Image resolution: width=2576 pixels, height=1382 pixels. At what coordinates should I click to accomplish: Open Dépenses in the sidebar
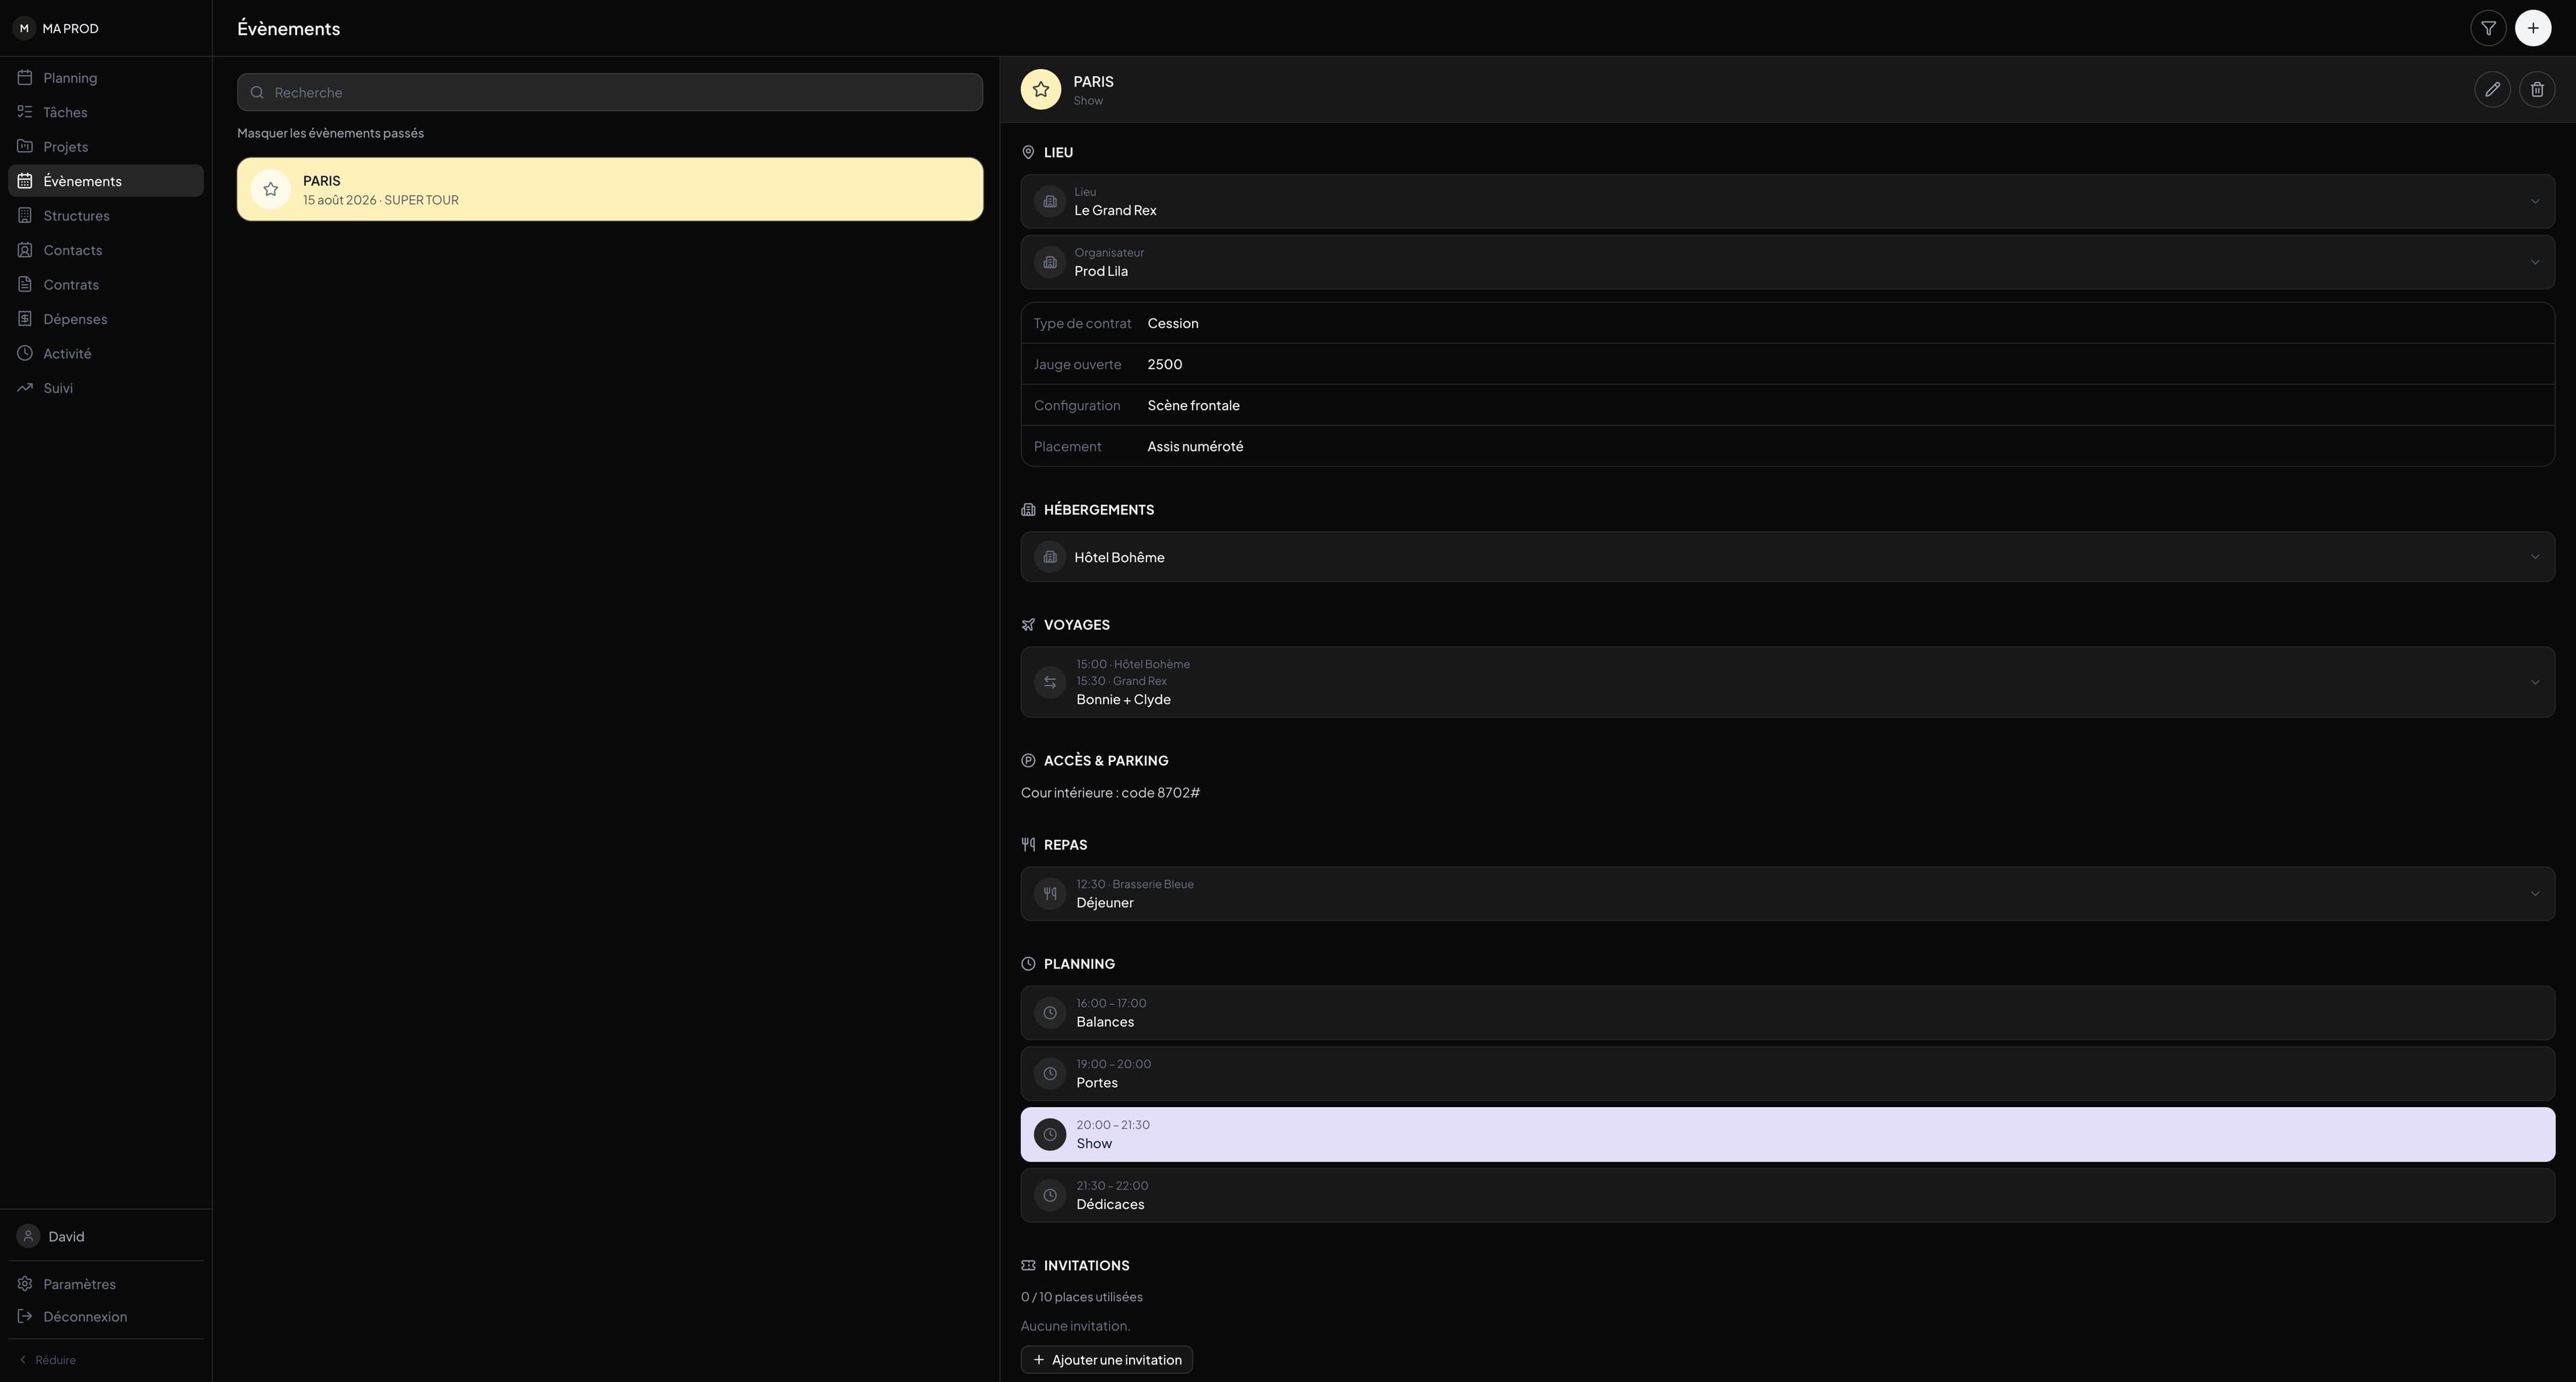[x=106, y=319]
